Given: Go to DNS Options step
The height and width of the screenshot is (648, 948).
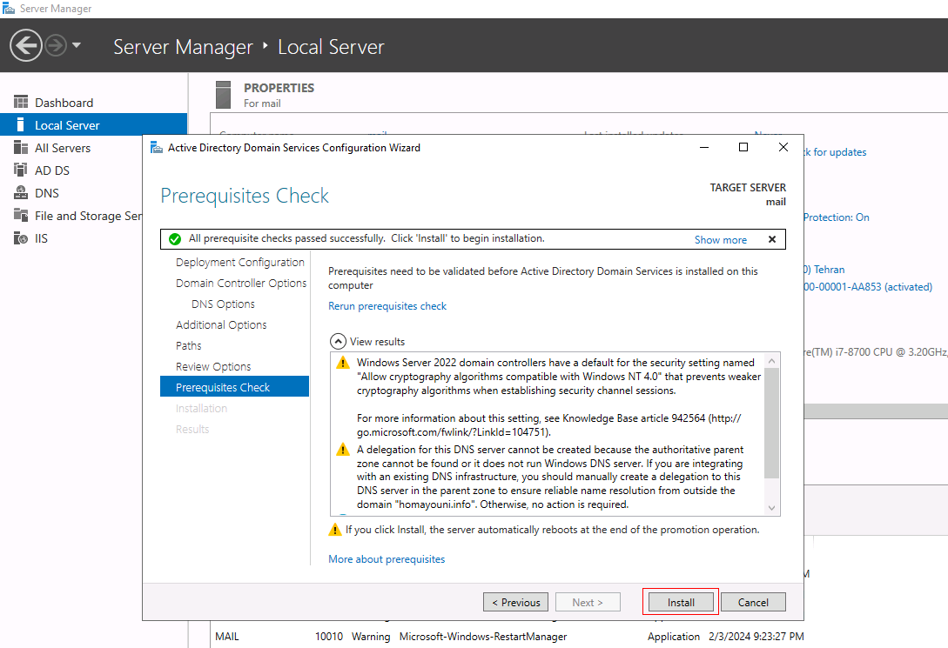Looking at the screenshot, I should click(x=223, y=304).
